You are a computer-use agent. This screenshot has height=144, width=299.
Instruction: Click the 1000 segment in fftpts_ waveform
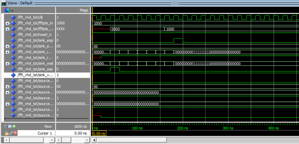point(232,29)
